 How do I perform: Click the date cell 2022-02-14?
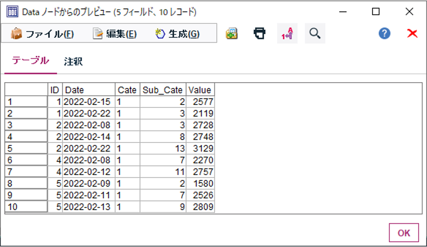pos(89,137)
